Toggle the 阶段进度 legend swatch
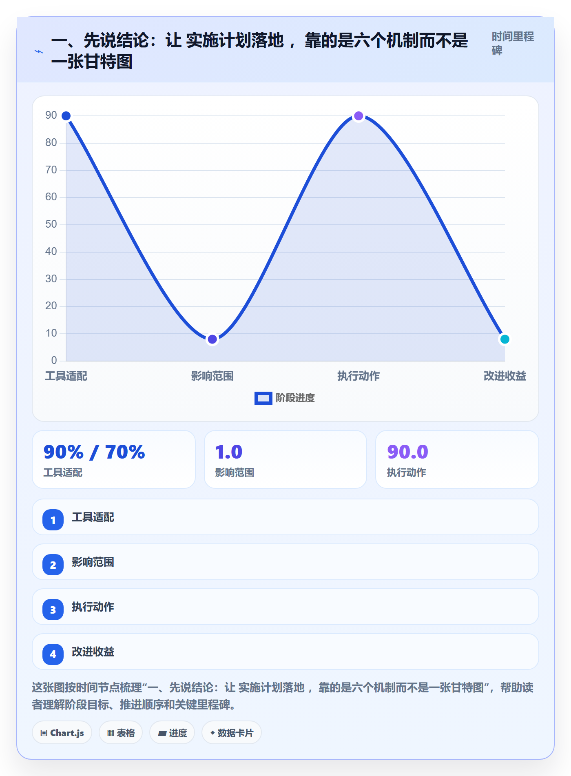The image size is (571, 776). [263, 398]
